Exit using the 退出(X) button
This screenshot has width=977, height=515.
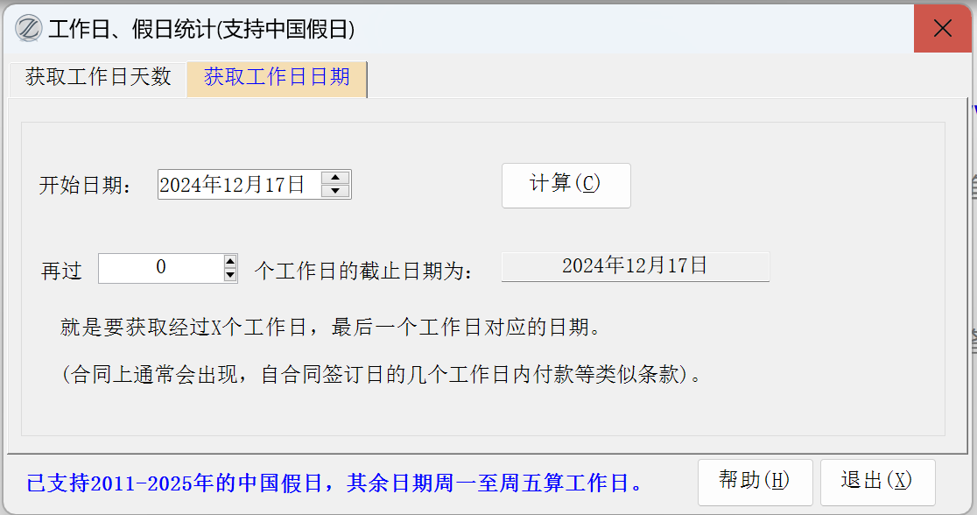[x=877, y=482]
